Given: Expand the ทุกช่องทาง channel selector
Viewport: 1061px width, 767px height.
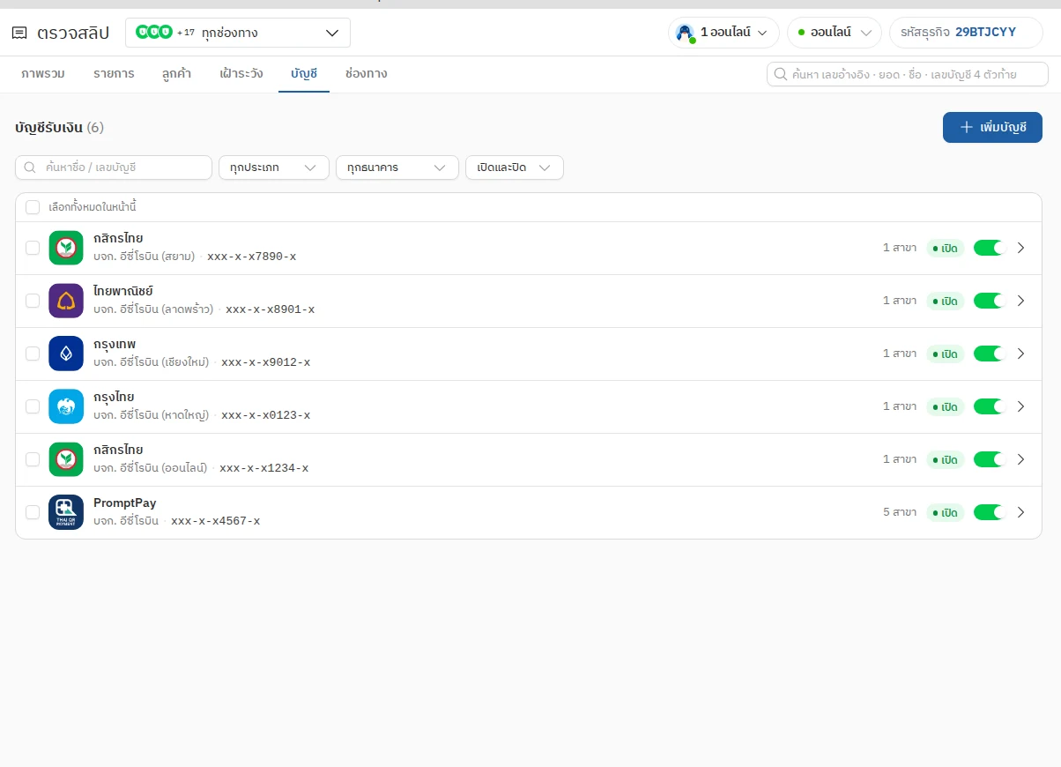Looking at the screenshot, I should (238, 33).
